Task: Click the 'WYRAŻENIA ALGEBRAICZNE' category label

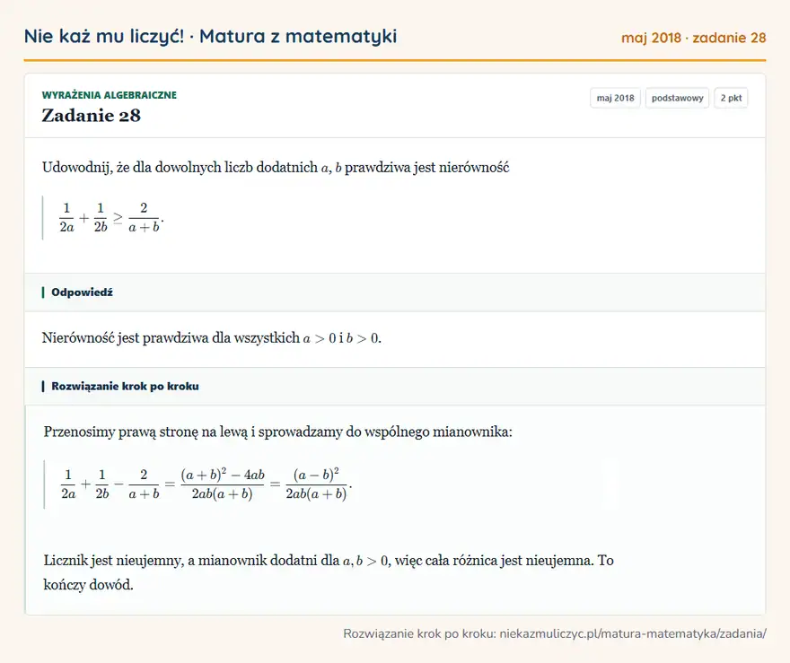Action: (110, 95)
